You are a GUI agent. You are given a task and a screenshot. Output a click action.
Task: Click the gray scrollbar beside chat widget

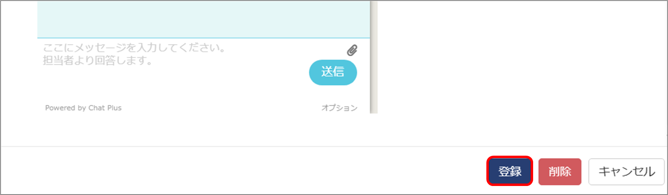(374, 57)
